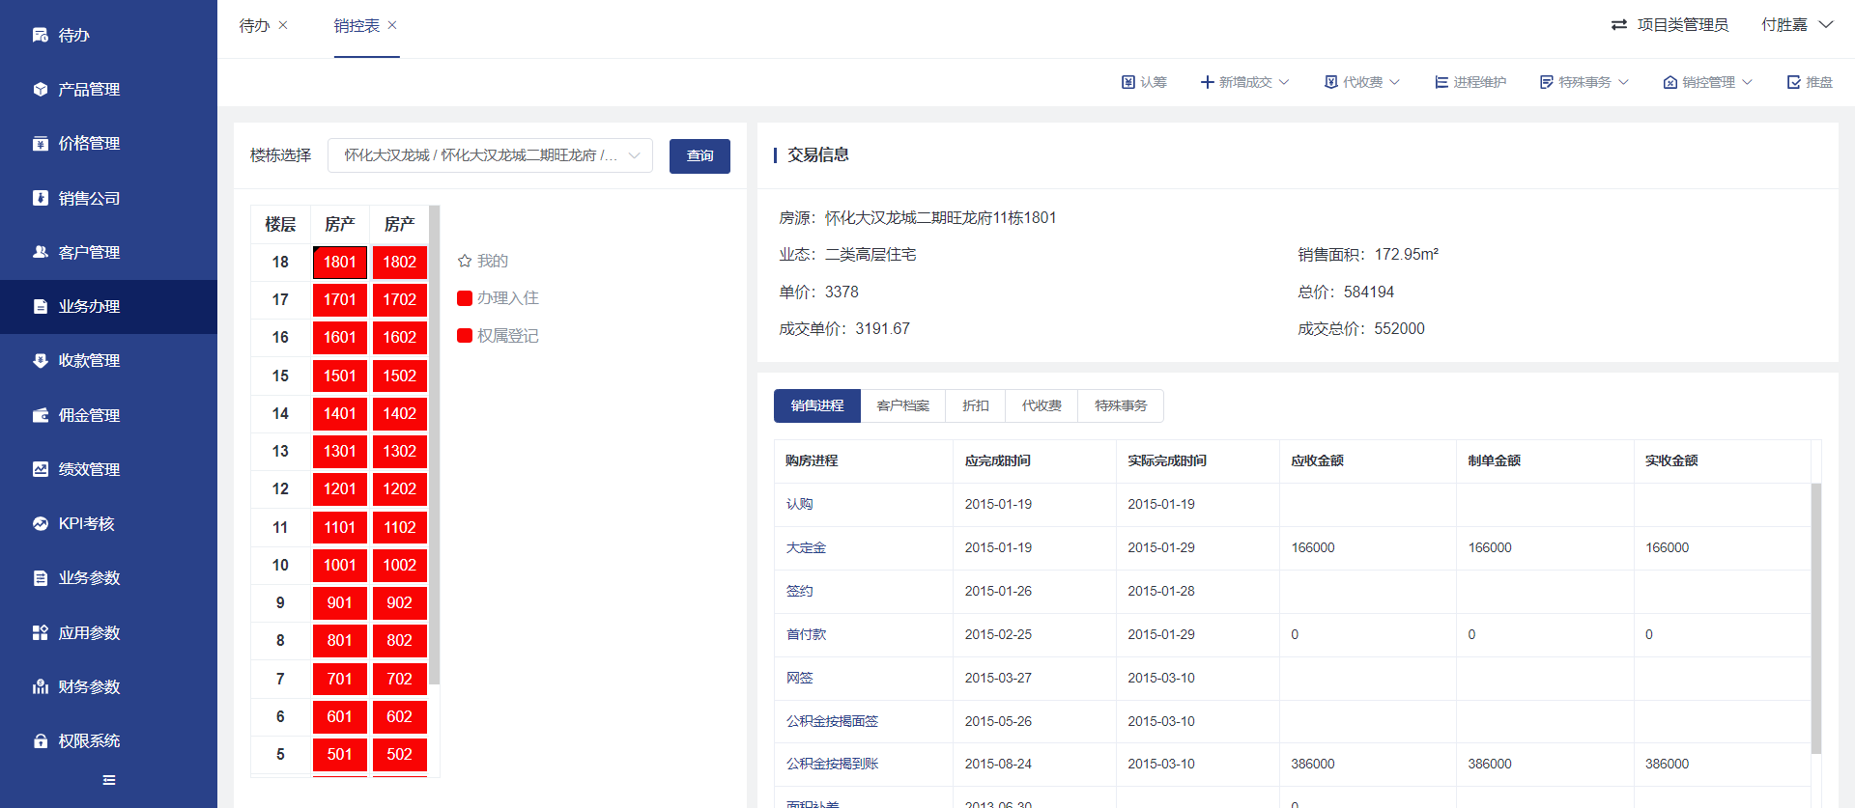
Task: Click the 推盘 edit icon
Action: pos(1794,82)
